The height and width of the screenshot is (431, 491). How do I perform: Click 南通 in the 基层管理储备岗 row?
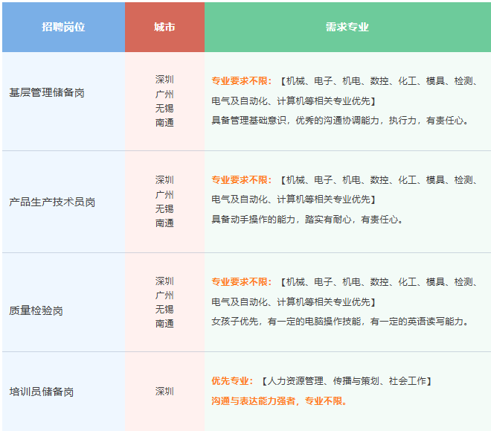coord(164,123)
